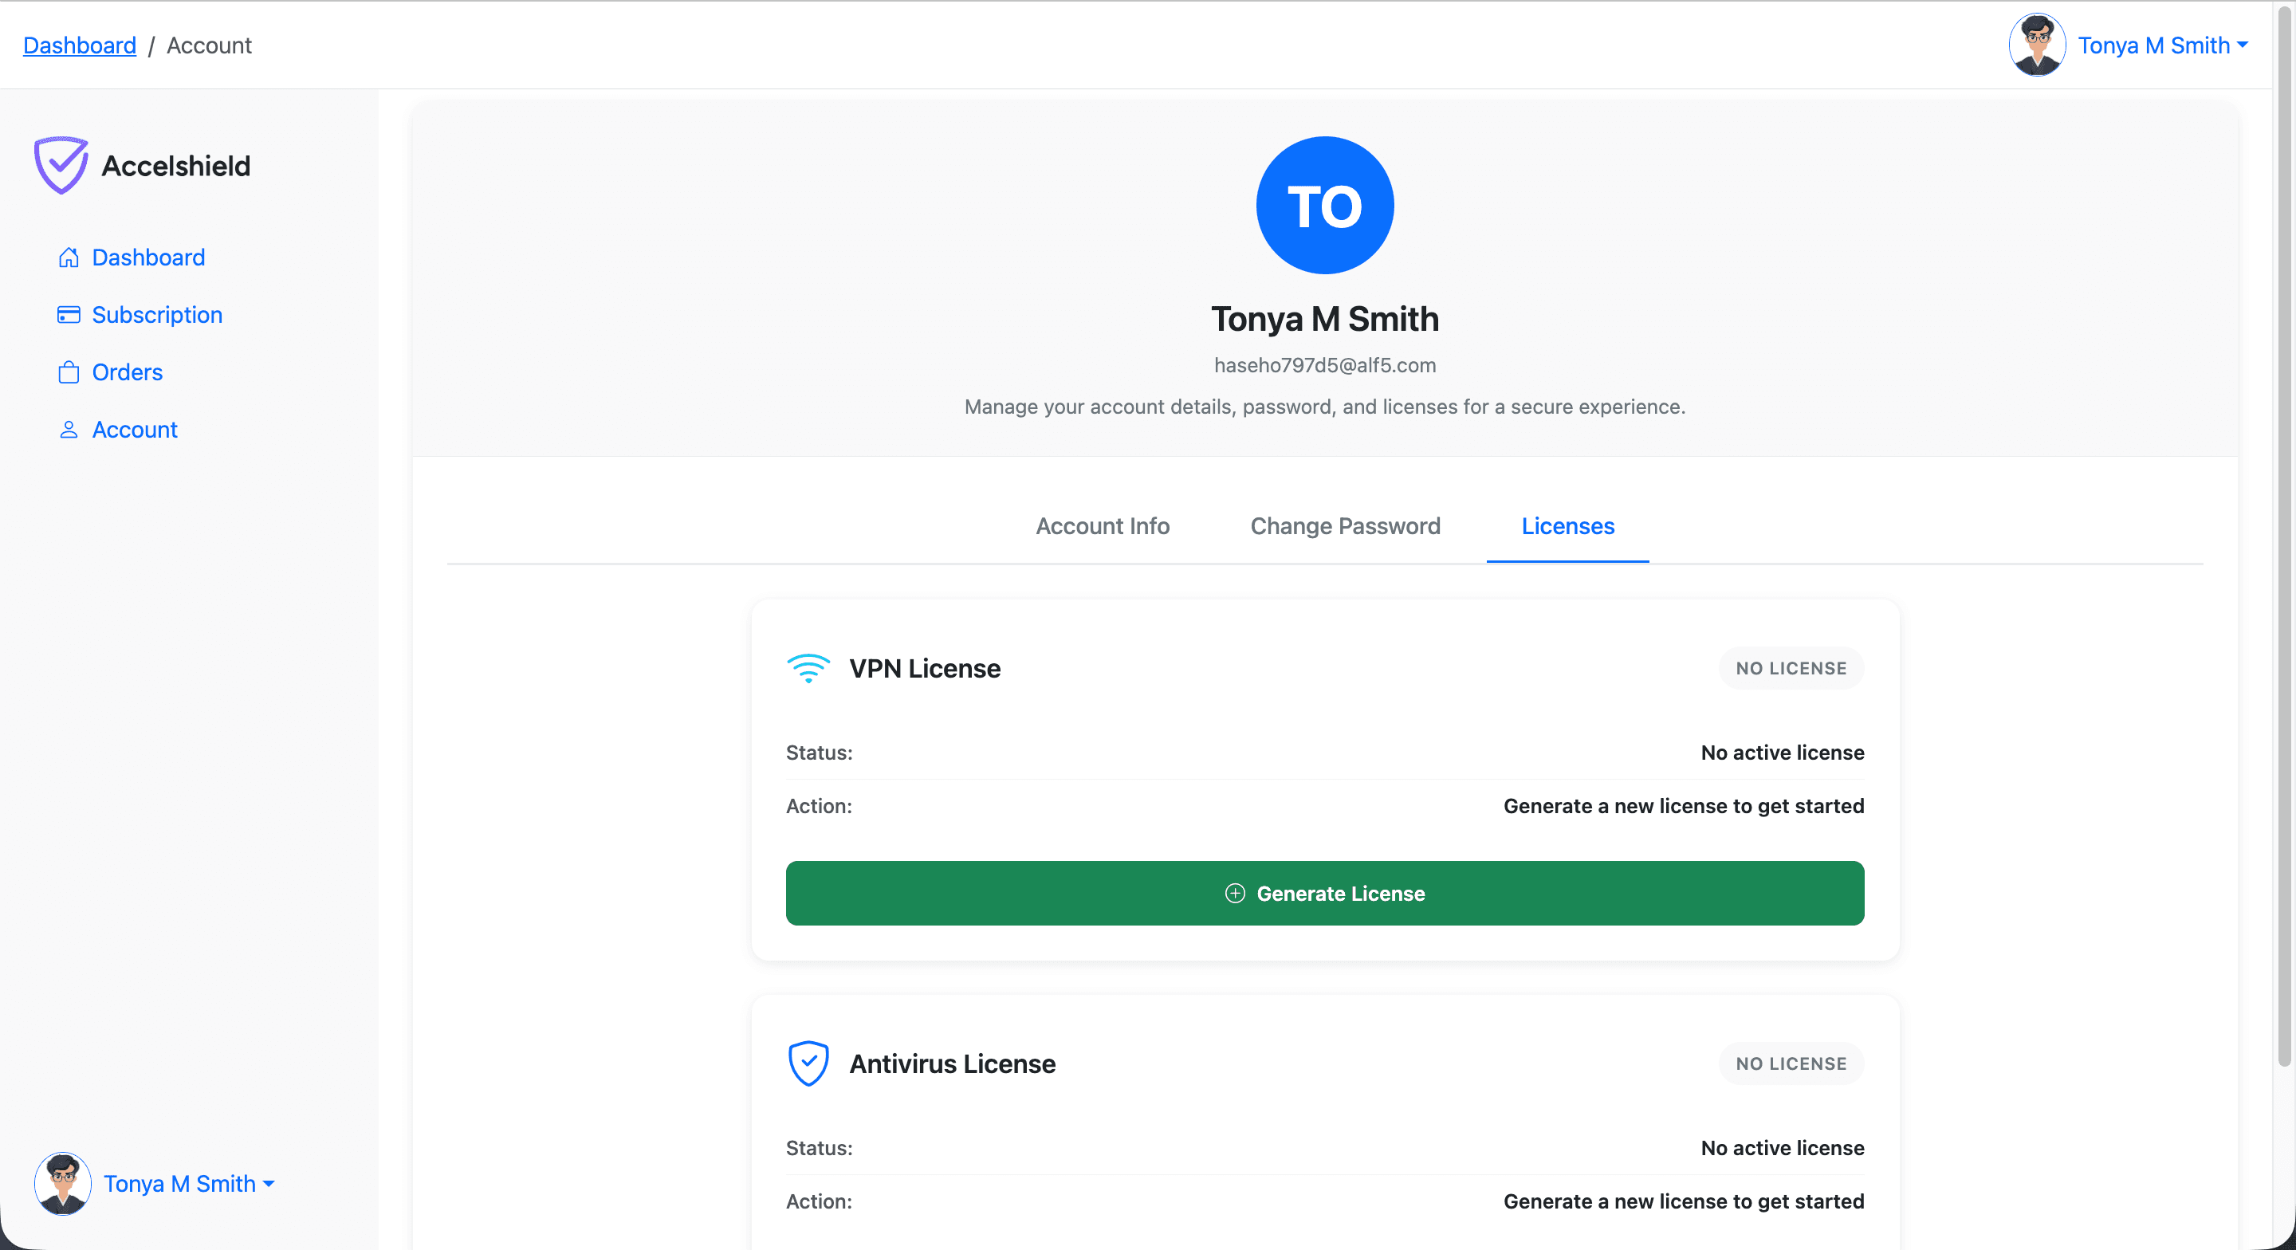The image size is (2296, 1250).
Task: Click the VPN card Action label
Action: point(819,806)
